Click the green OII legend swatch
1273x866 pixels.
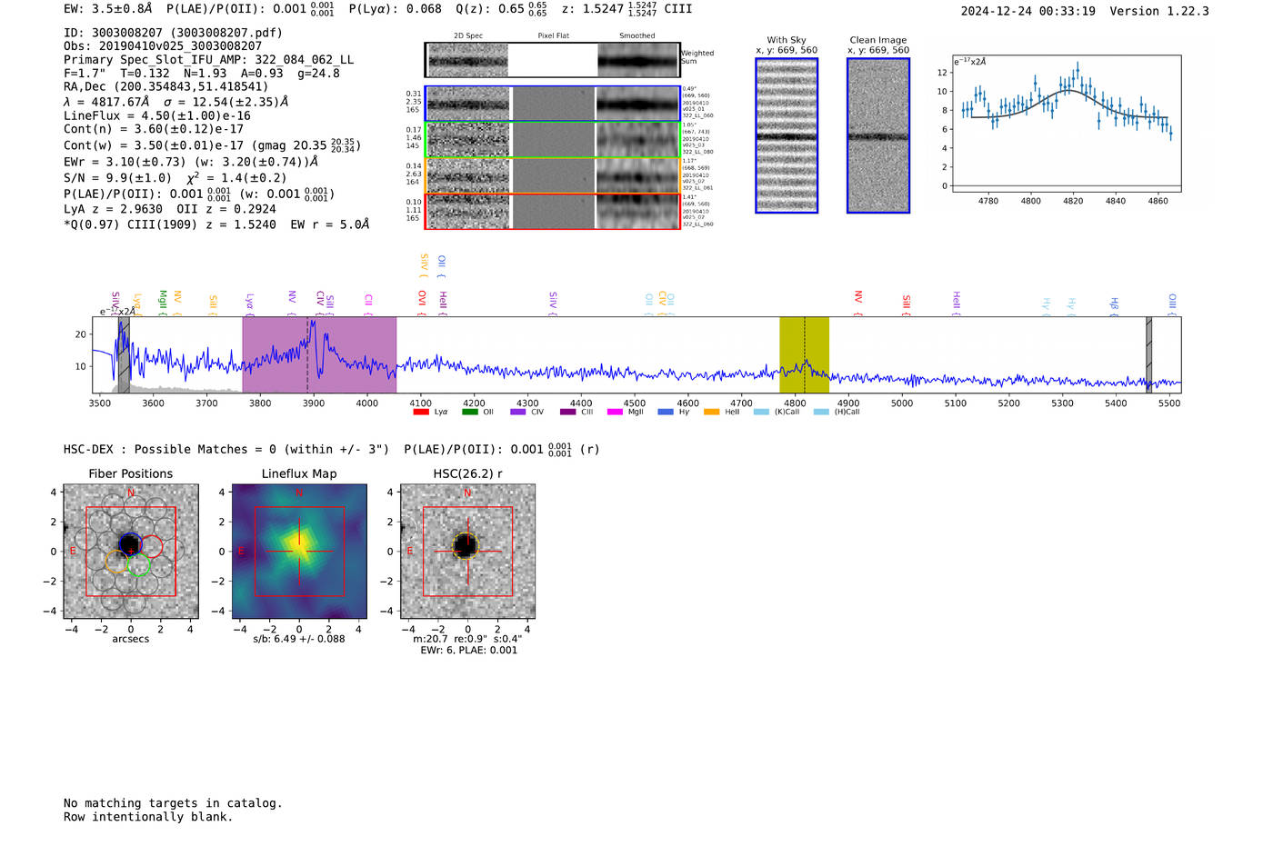pyautogui.click(x=470, y=413)
